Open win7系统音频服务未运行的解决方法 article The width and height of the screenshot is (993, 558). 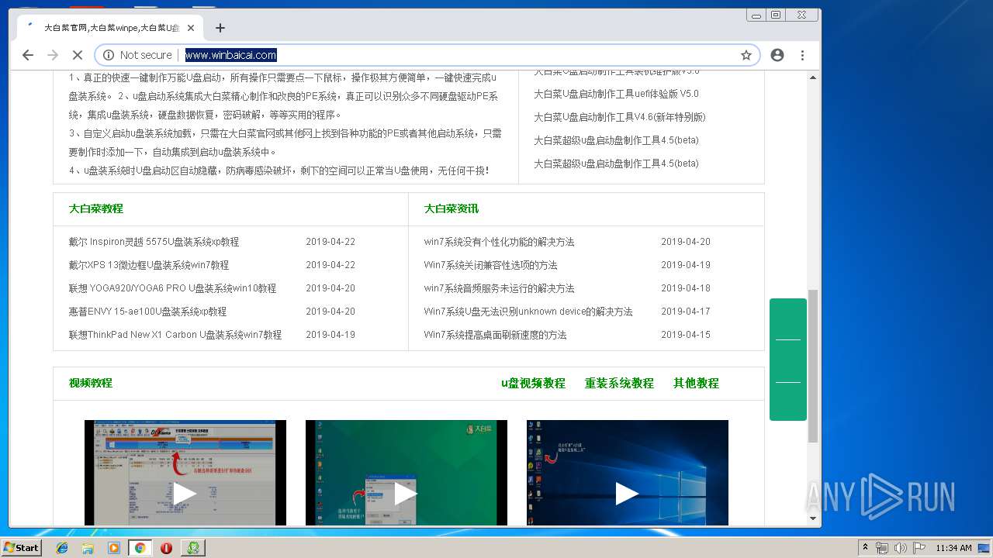(x=499, y=288)
